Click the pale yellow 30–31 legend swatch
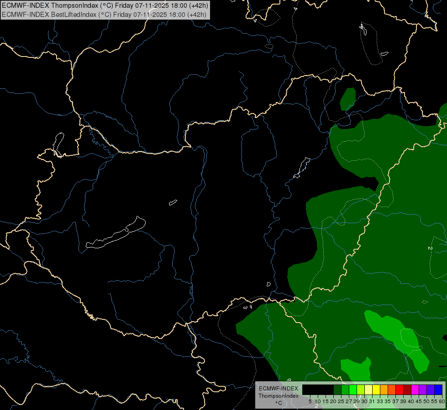The height and width of the screenshot is (410, 447). (368, 389)
